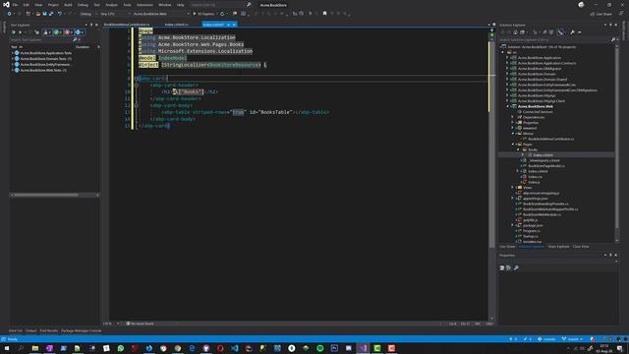Collapse the abp-card-header code fold marker
The height and width of the screenshot is (354, 629).
(x=137, y=86)
